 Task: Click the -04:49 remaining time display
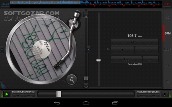click(x=5, y=4)
